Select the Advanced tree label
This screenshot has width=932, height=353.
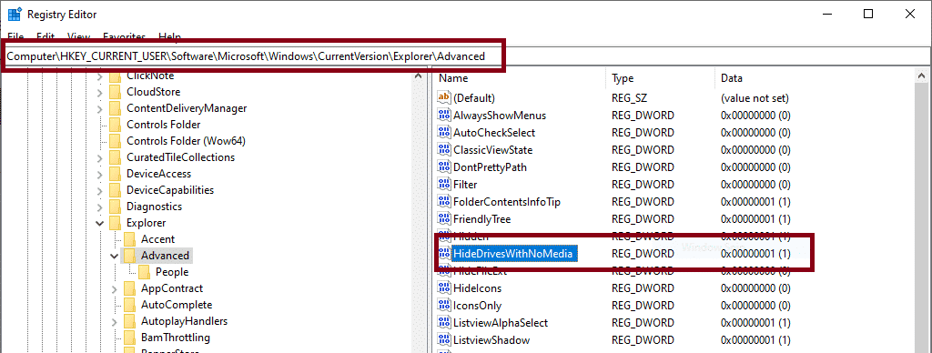pyautogui.click(x=166, y=256)
